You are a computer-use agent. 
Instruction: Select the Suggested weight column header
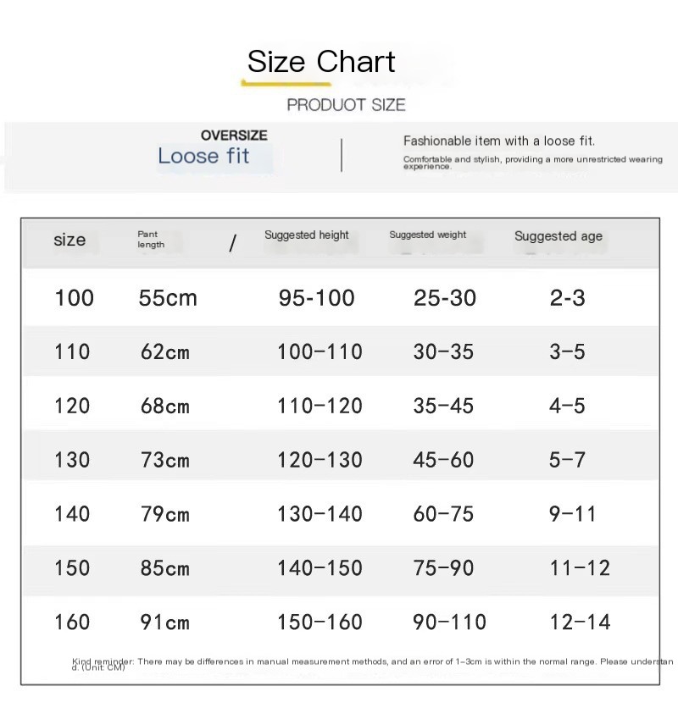(x=428, y=235)
